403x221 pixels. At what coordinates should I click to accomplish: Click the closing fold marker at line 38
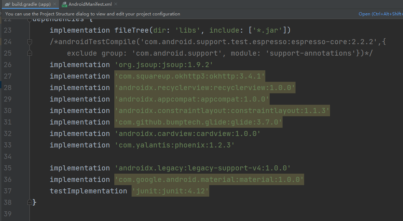pos(29,202)
